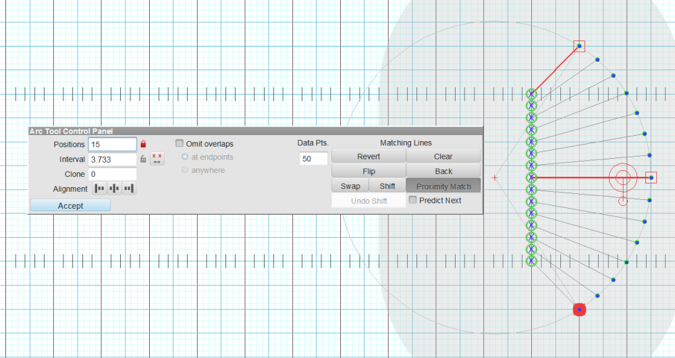675x358 pixels.
Task: Click the 'Matching Lines' heading text
Action: pos(406,143)
